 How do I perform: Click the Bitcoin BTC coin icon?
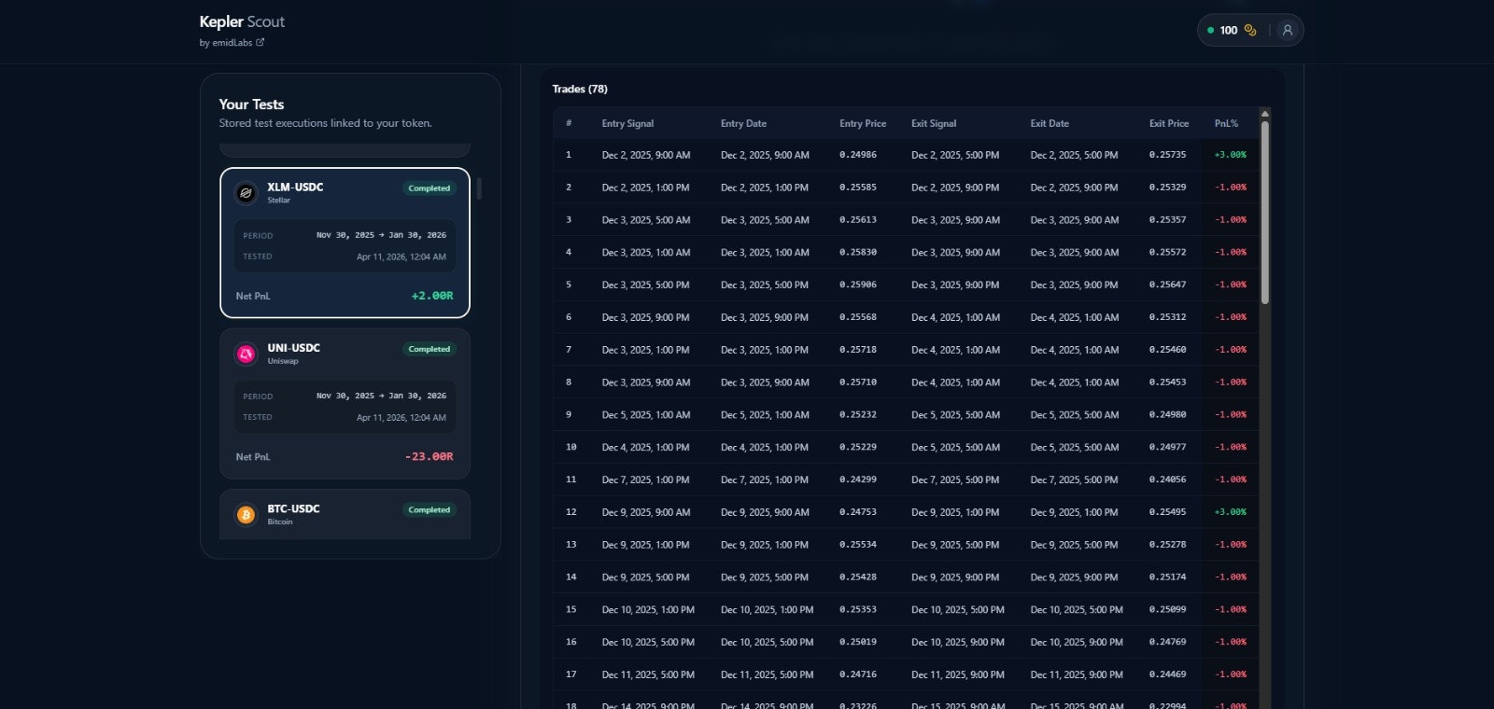tap(246, 515)
